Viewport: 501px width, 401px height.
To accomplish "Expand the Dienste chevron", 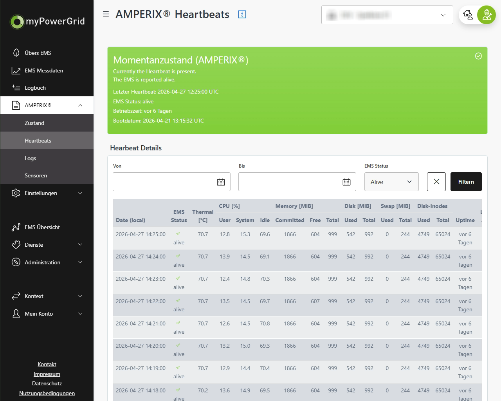I will (80, 245).
